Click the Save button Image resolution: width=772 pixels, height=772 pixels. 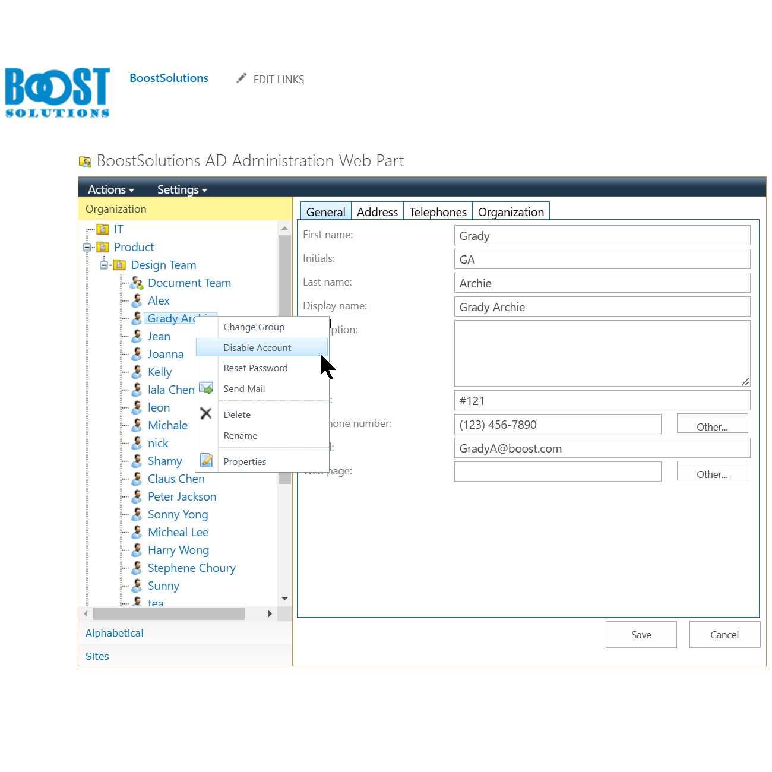641,635
